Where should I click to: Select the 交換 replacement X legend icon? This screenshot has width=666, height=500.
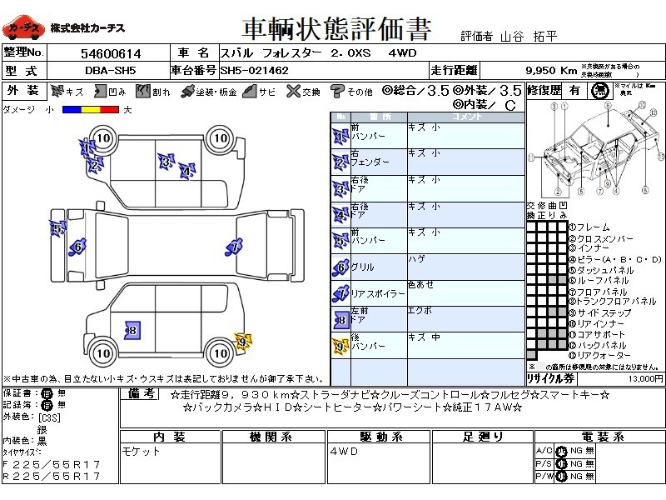[x=293, y=91]
